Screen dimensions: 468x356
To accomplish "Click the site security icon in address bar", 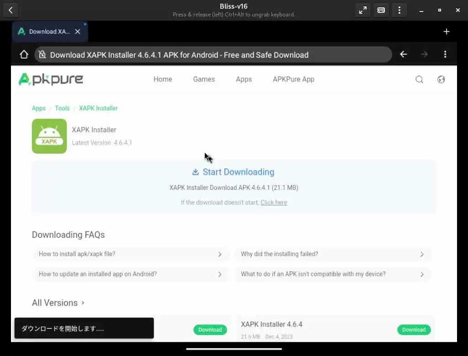I will coord(43,55).
